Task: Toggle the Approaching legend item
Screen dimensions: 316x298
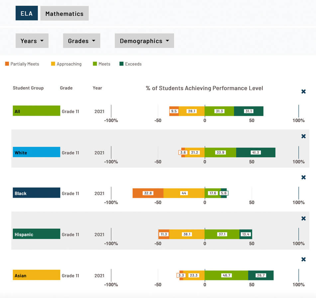Action: [x=66, y=64]
